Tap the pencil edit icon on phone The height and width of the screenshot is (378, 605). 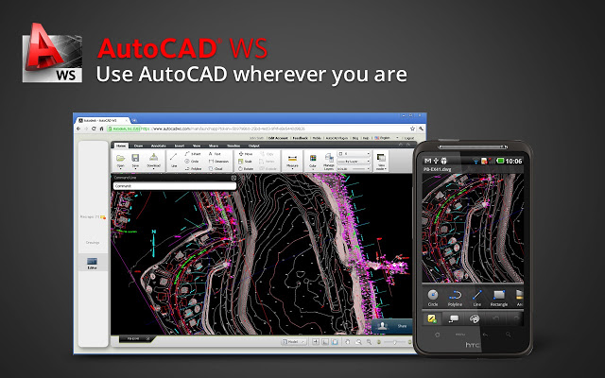click(432, 318)
